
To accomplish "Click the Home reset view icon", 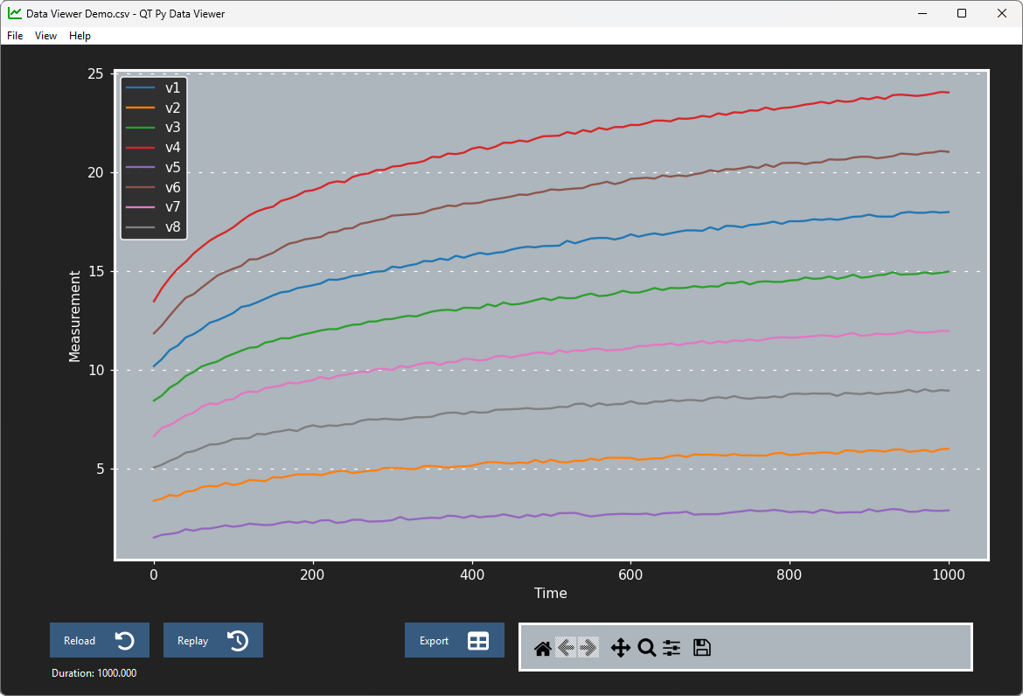I will (x=542, y=648).
